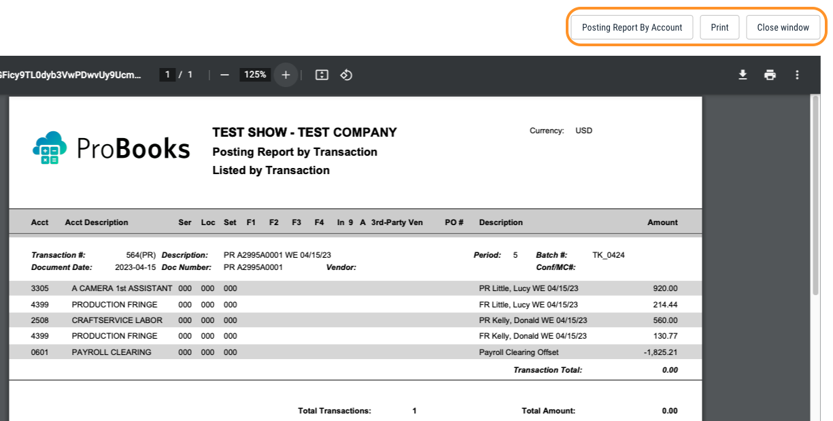833x421 pixels.
Task: Click transaction number 564(PR)
Action: [141, 255]
